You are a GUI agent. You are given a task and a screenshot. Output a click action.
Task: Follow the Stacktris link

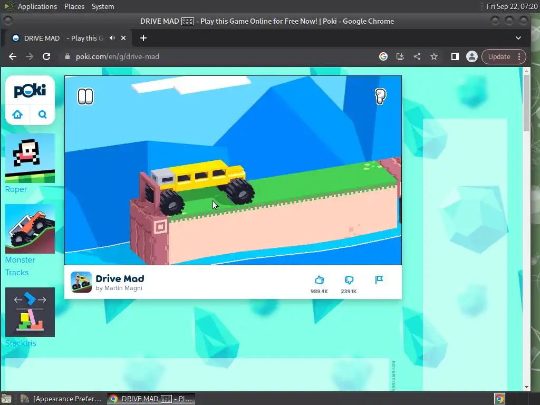point(21,343)
